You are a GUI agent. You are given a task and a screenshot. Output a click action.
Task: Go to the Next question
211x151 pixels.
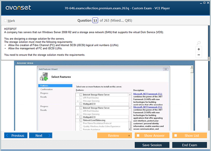point(41,135)
